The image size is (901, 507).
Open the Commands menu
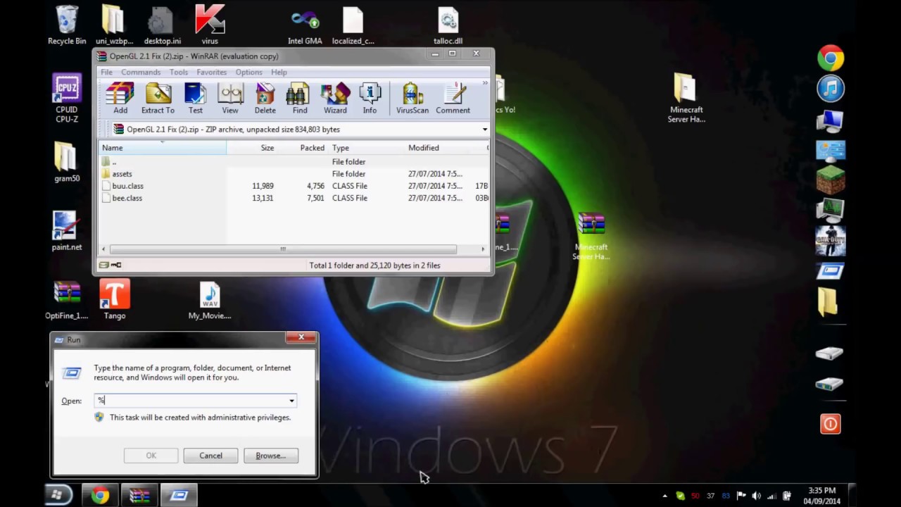tap(141, 72)
